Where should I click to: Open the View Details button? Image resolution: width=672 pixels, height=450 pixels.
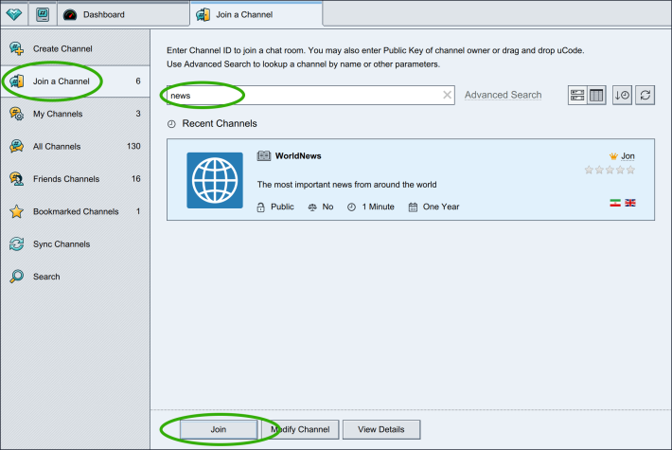pyautogui.click(x=381, y=429)
